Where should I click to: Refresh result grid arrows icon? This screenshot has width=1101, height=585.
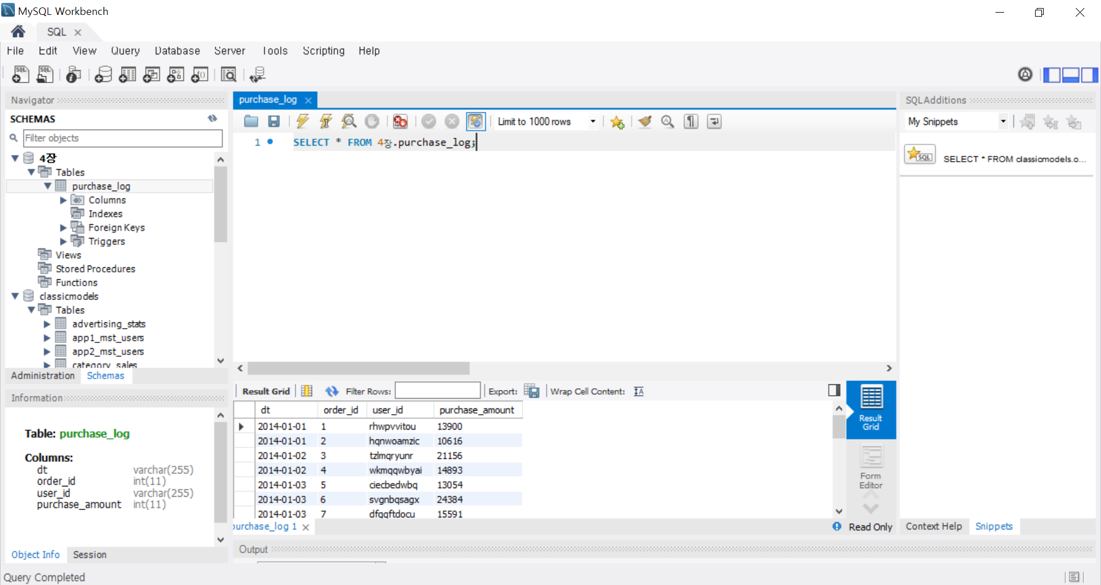[332, 391]
